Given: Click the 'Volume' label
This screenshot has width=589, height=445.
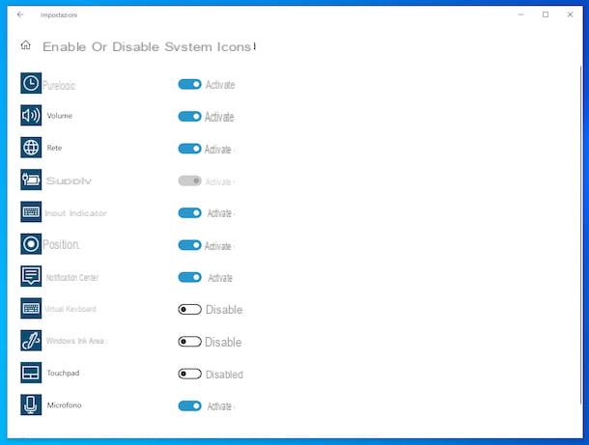Looking at the screenshot, I should click(x=59, y=116).
